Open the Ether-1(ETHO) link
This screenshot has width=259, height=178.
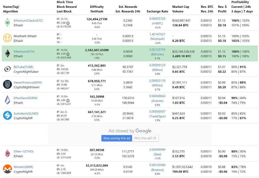pos(24,151)
